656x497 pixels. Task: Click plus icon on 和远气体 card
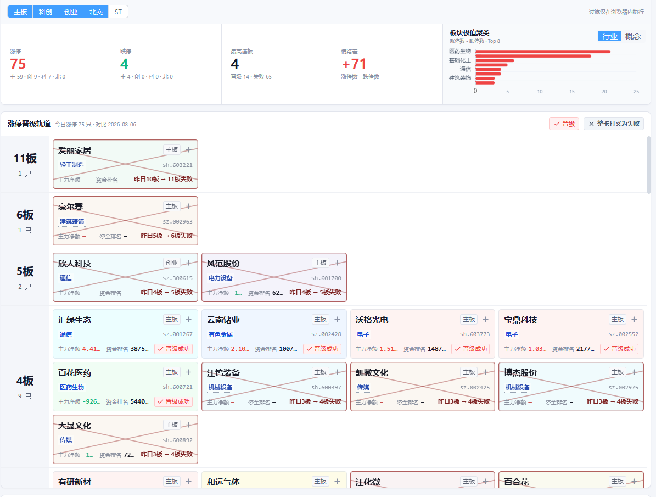tap(337, 482)
